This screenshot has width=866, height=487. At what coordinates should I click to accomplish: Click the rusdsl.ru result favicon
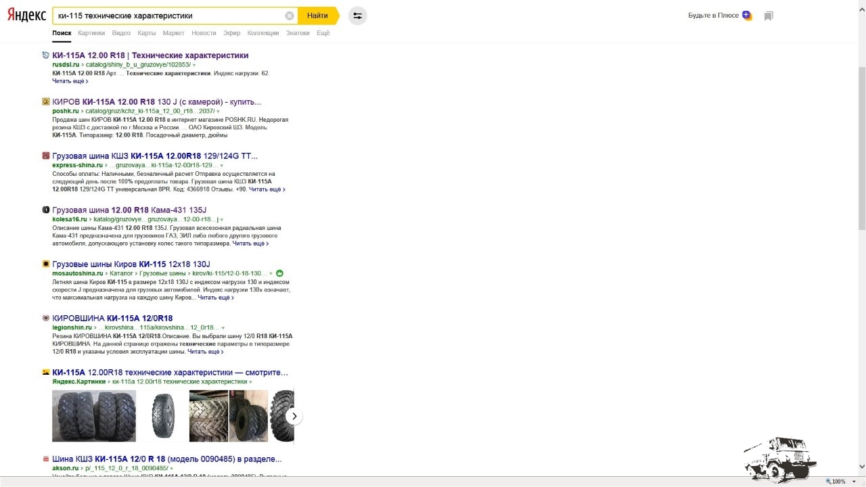46,55
